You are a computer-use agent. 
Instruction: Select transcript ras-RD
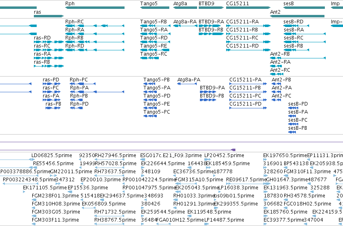pos(49,42)
